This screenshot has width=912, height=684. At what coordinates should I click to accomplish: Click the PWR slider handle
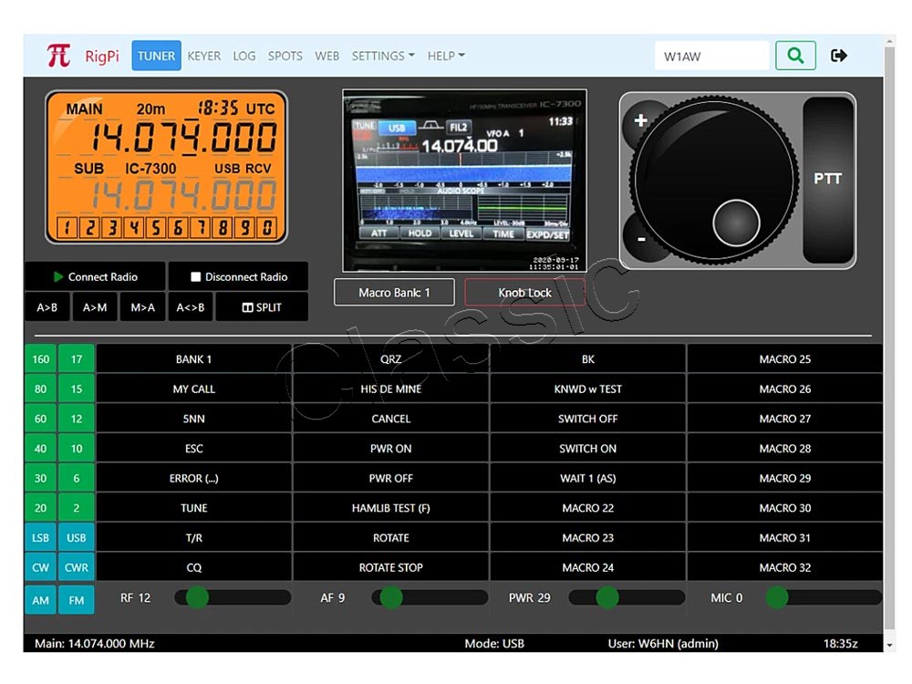[607, 598]
